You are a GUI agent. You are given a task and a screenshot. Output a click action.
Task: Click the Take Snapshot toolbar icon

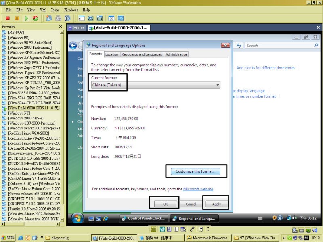49,18
